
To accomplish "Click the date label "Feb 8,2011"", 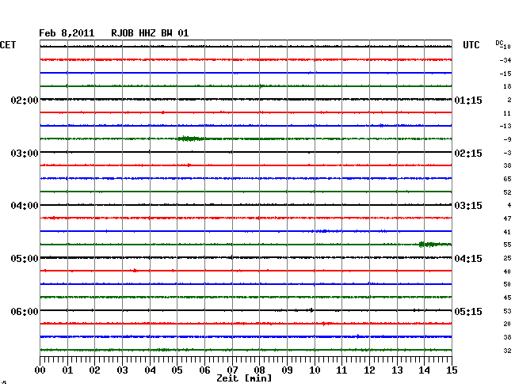I will pos(67,33).
